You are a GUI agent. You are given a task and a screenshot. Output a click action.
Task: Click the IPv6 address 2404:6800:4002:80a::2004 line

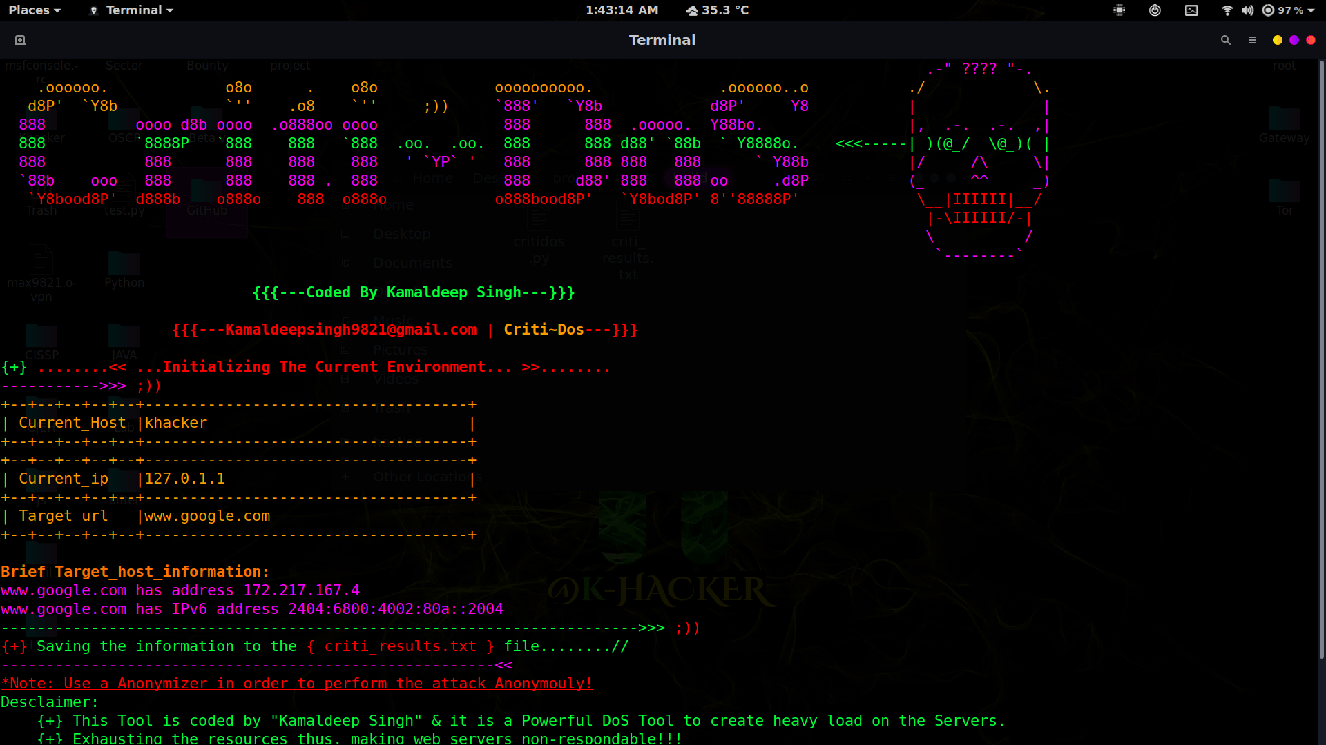click(252, 609)
